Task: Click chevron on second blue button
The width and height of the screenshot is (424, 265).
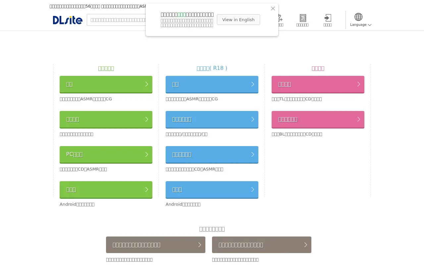Action: click(253, 119)
